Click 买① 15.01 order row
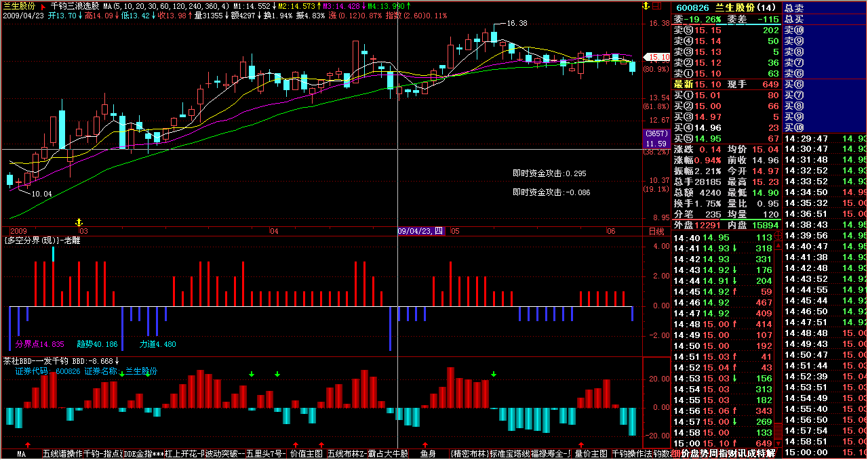This screenshot has width=868, height=460. pyautogui.click(x=727, y=96)
